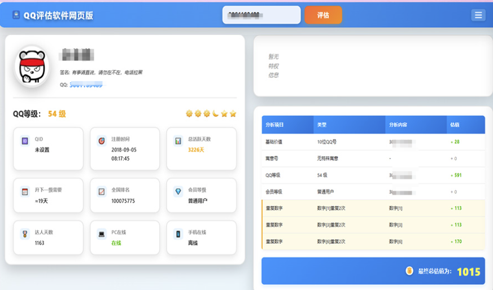The height and width of the screenshot is (290, 493).
Task: Click the 达人天数 medal icon
Action: tap(25, 234)
